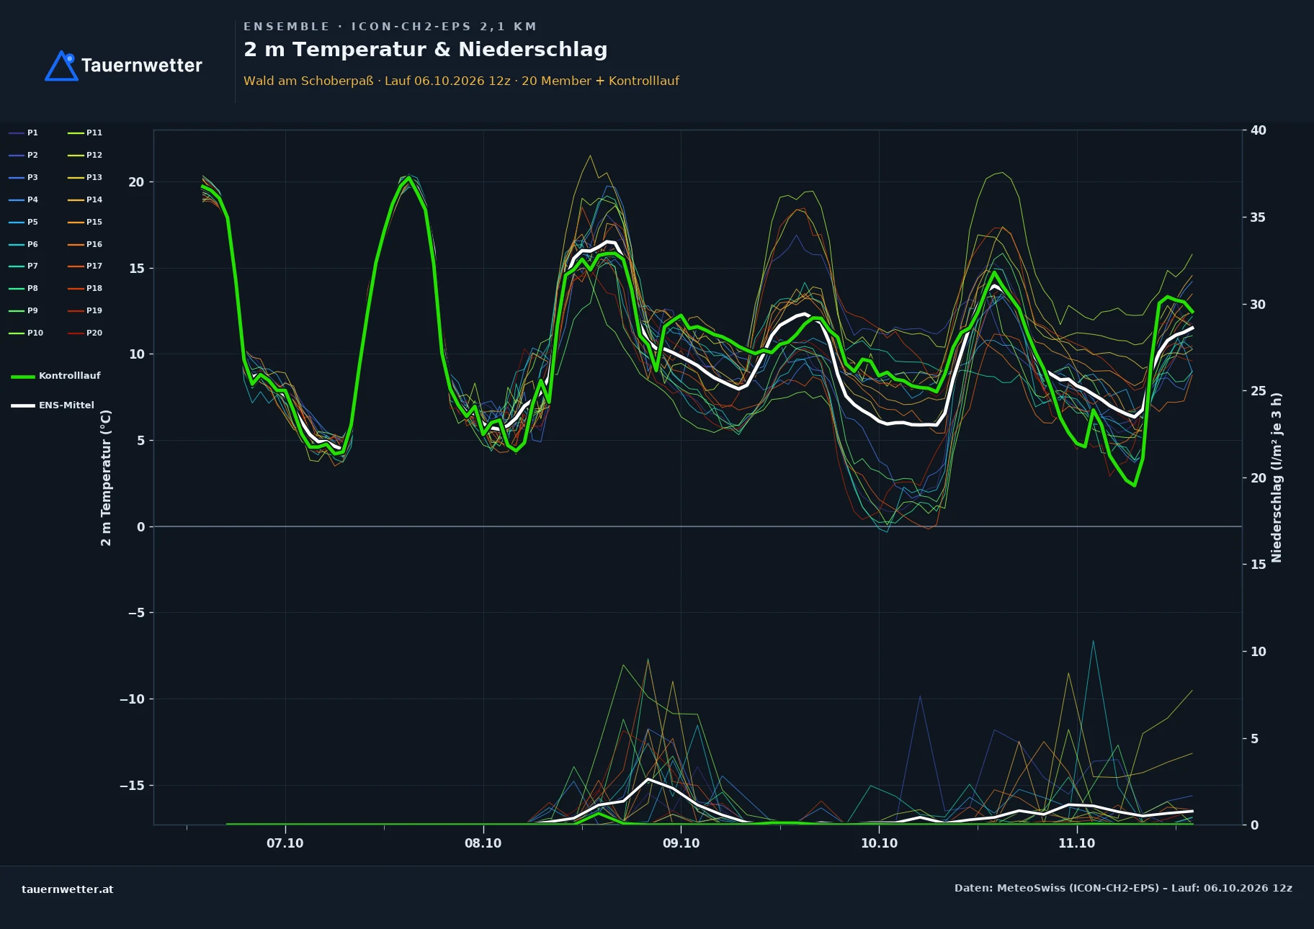Viewport: 1314px width, 929px height.
Task: Select the P6 legend entry
Action: coord(23,245)
